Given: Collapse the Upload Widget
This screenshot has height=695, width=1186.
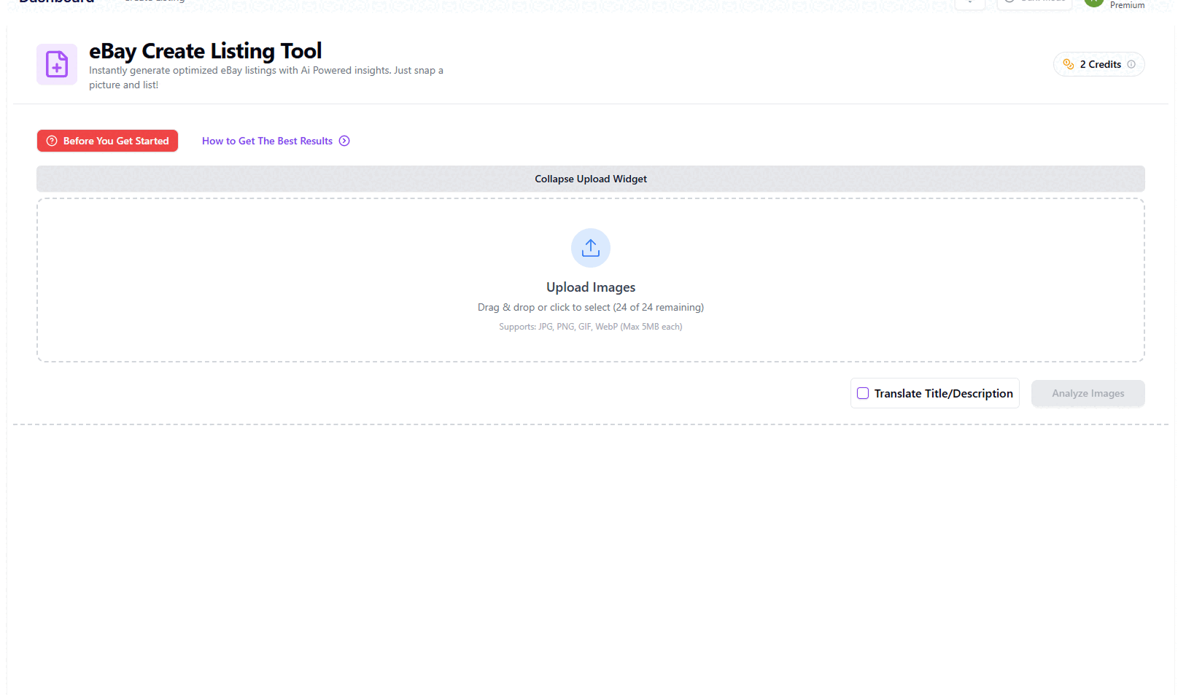Looking at the screenshot, I should coord(590,179).
